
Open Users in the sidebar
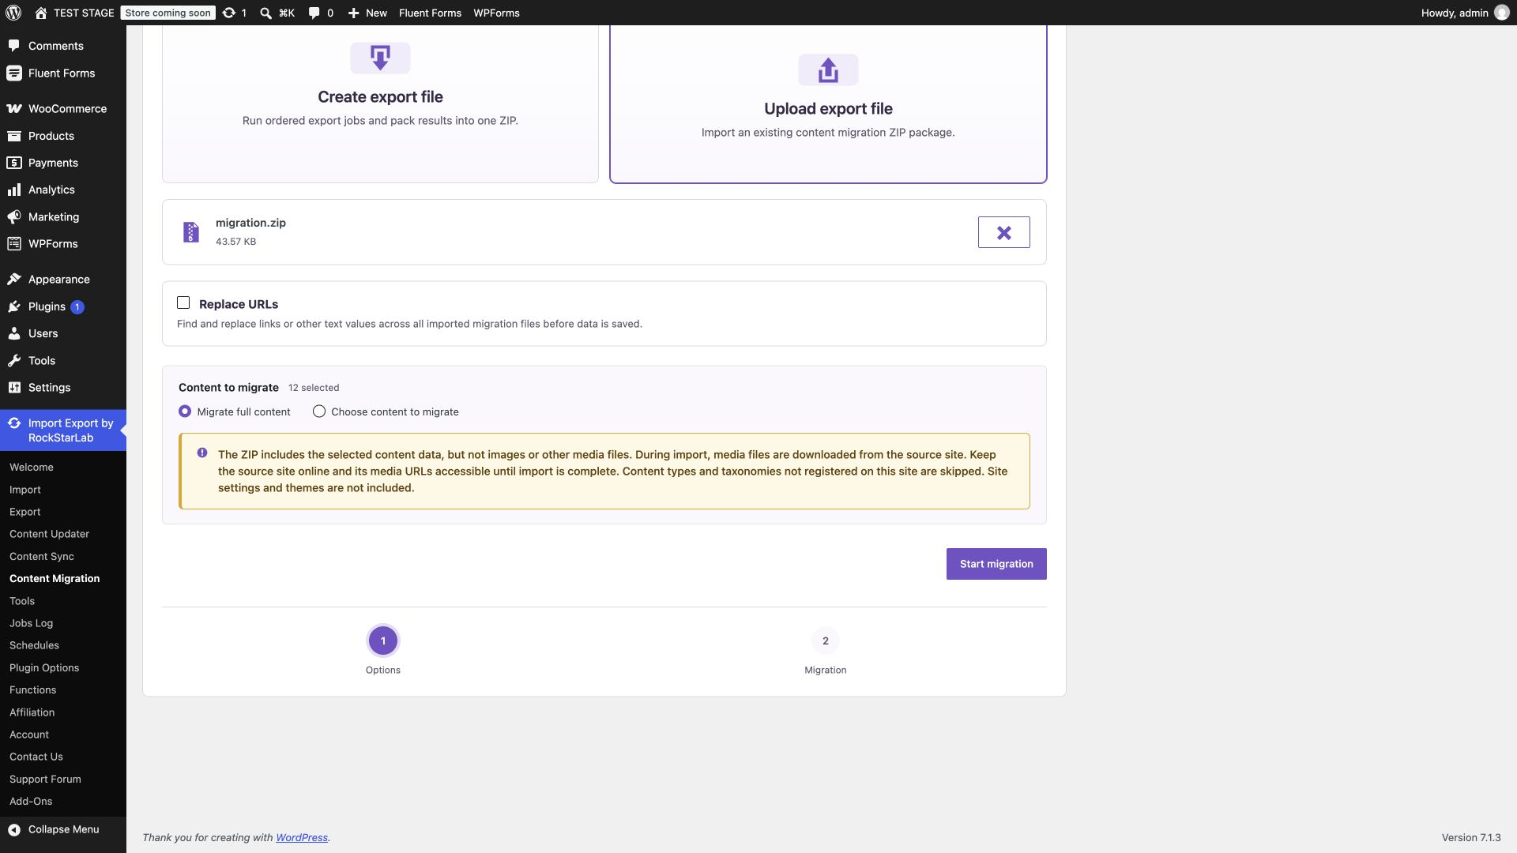pos(63,333)
